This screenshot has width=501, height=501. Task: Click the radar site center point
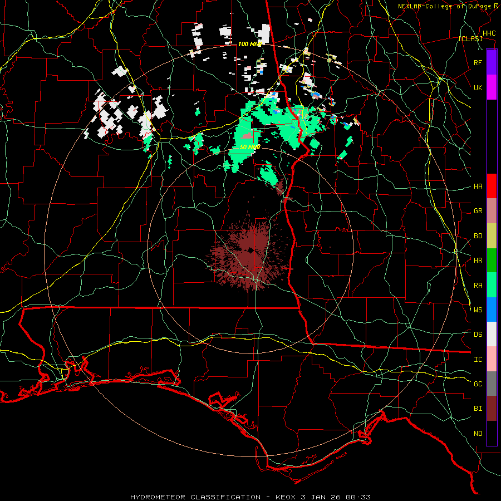click(x=250, y=250)
